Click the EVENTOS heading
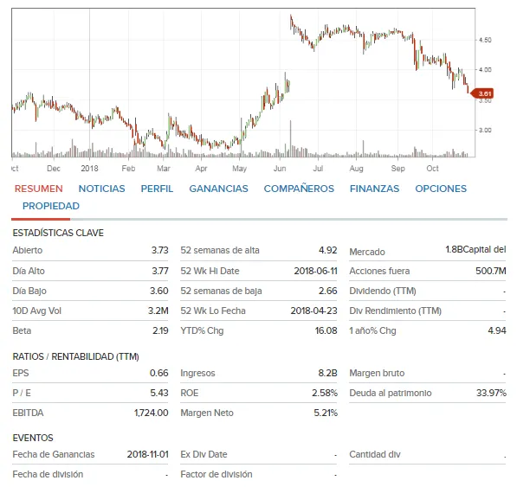This screenshot has width=517, height=487. point(33,438)
